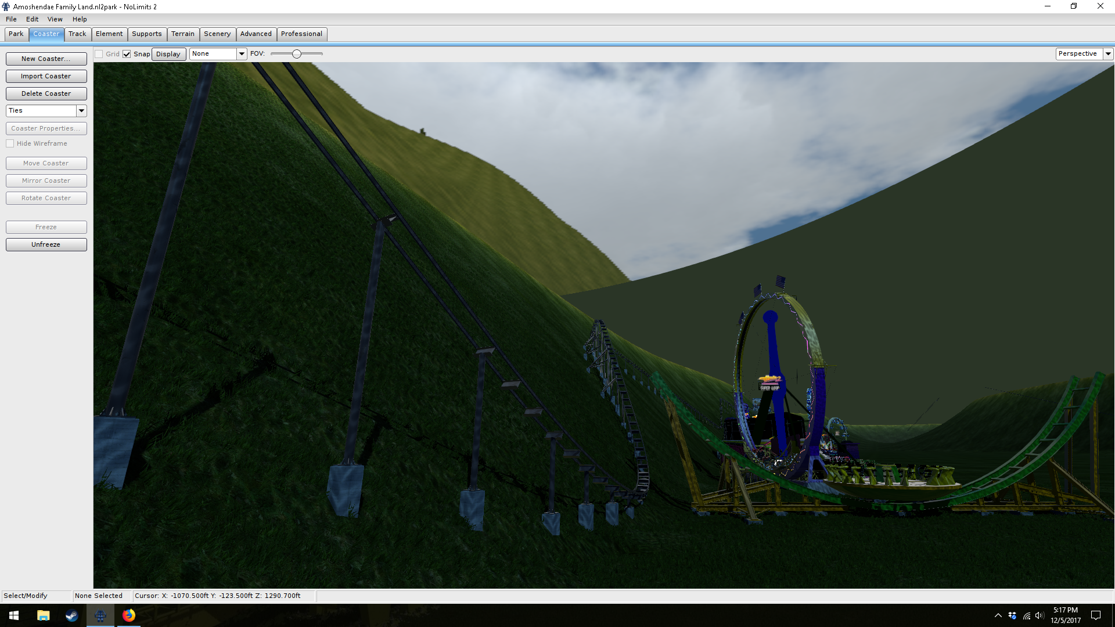Click NoLimits 2 taskbar icon

point(100,615)
